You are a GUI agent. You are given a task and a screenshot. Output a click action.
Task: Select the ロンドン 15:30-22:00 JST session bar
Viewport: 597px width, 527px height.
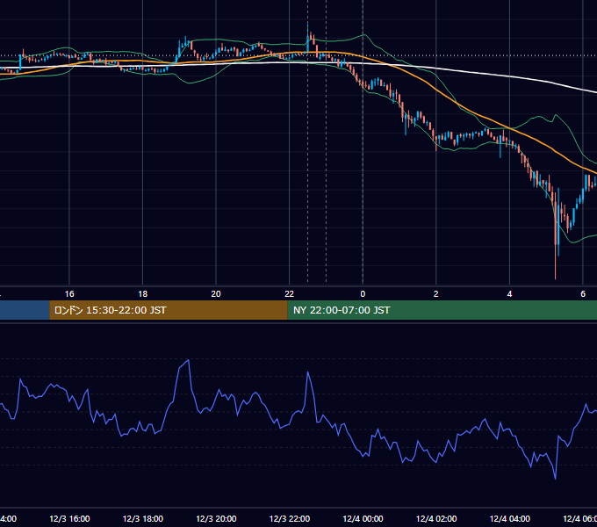169,310
